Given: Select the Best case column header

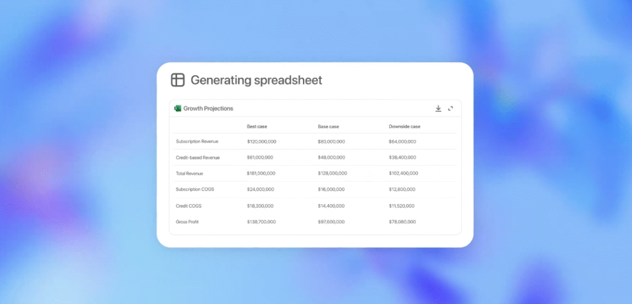Looking at the screenshot, I should 257,126.
